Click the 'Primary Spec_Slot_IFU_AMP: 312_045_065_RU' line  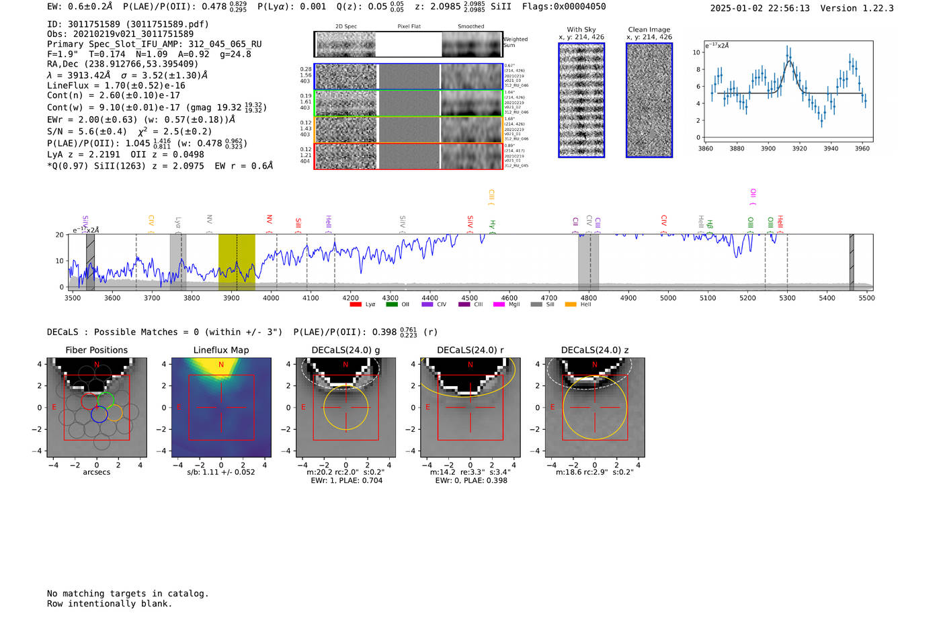point(155,44)
